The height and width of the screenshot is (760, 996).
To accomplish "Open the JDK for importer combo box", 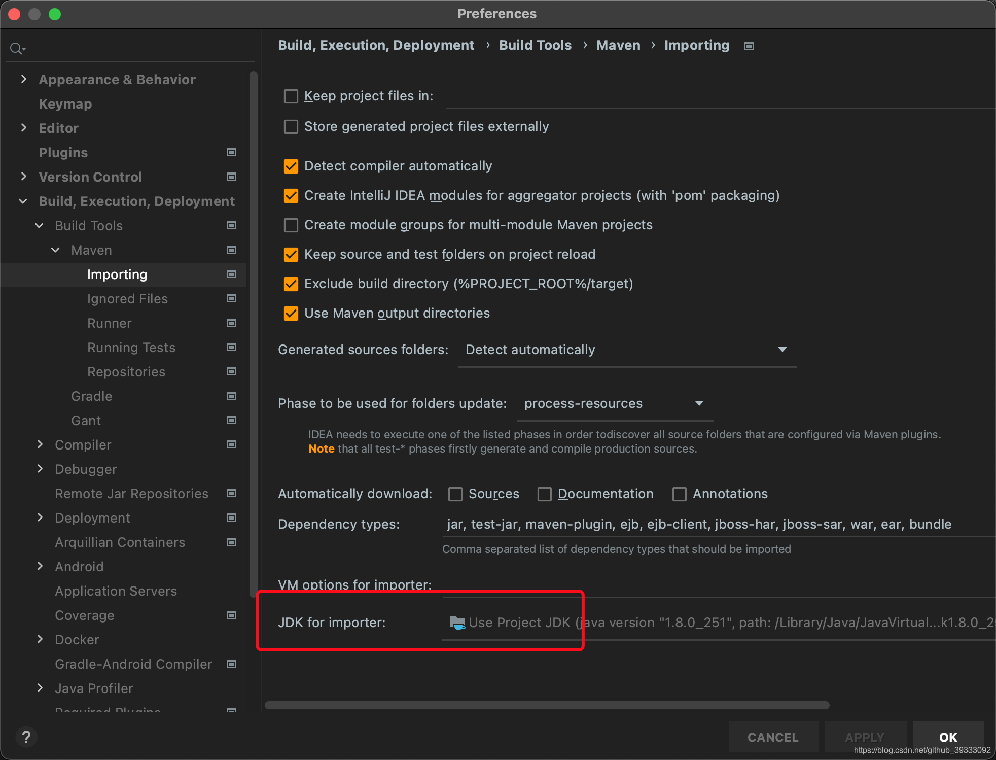I will click(x=719, y=623).
